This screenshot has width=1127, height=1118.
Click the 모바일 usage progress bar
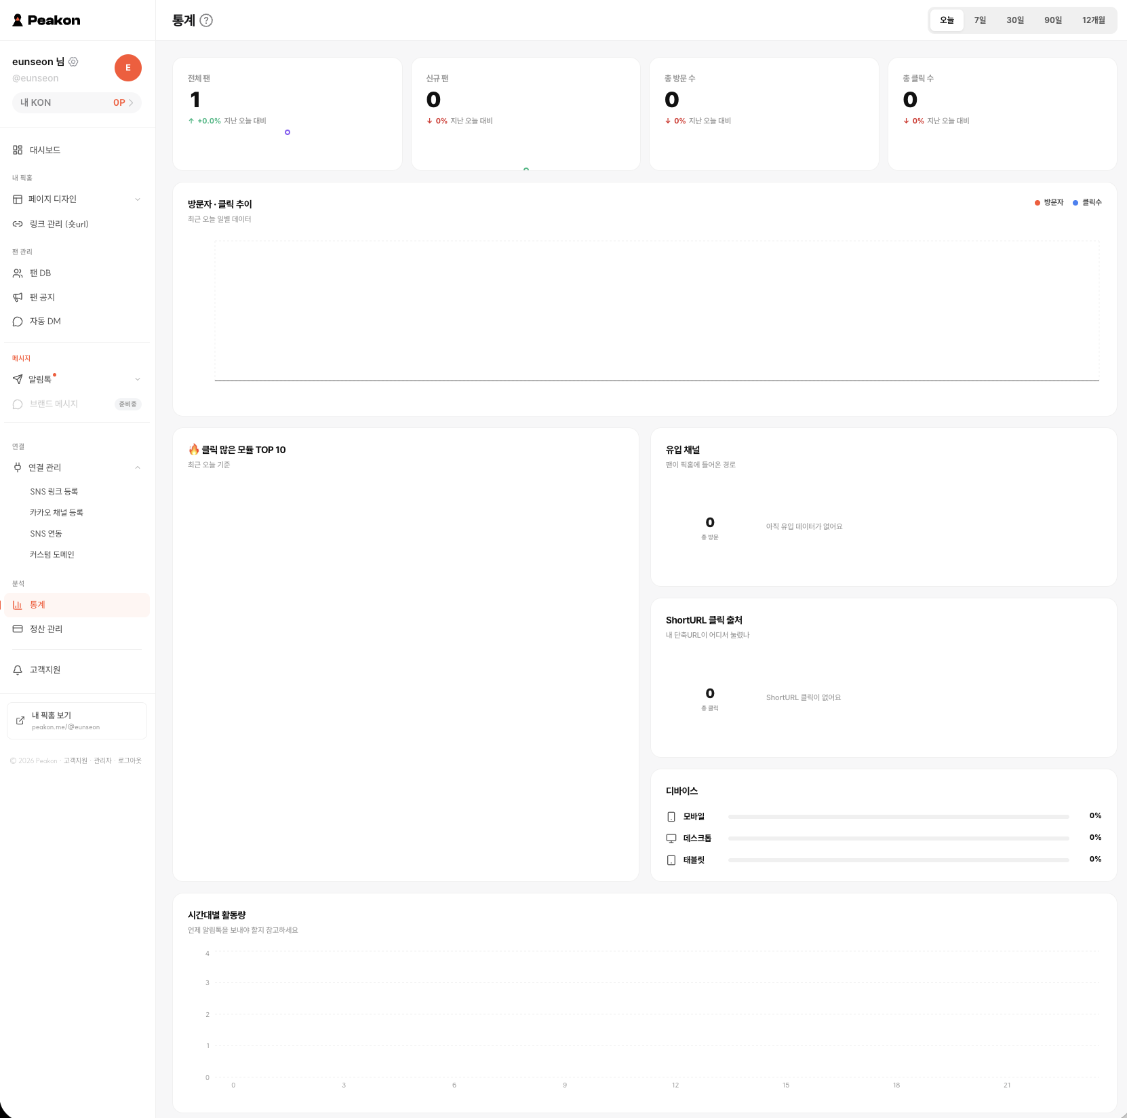pos(898,817)
